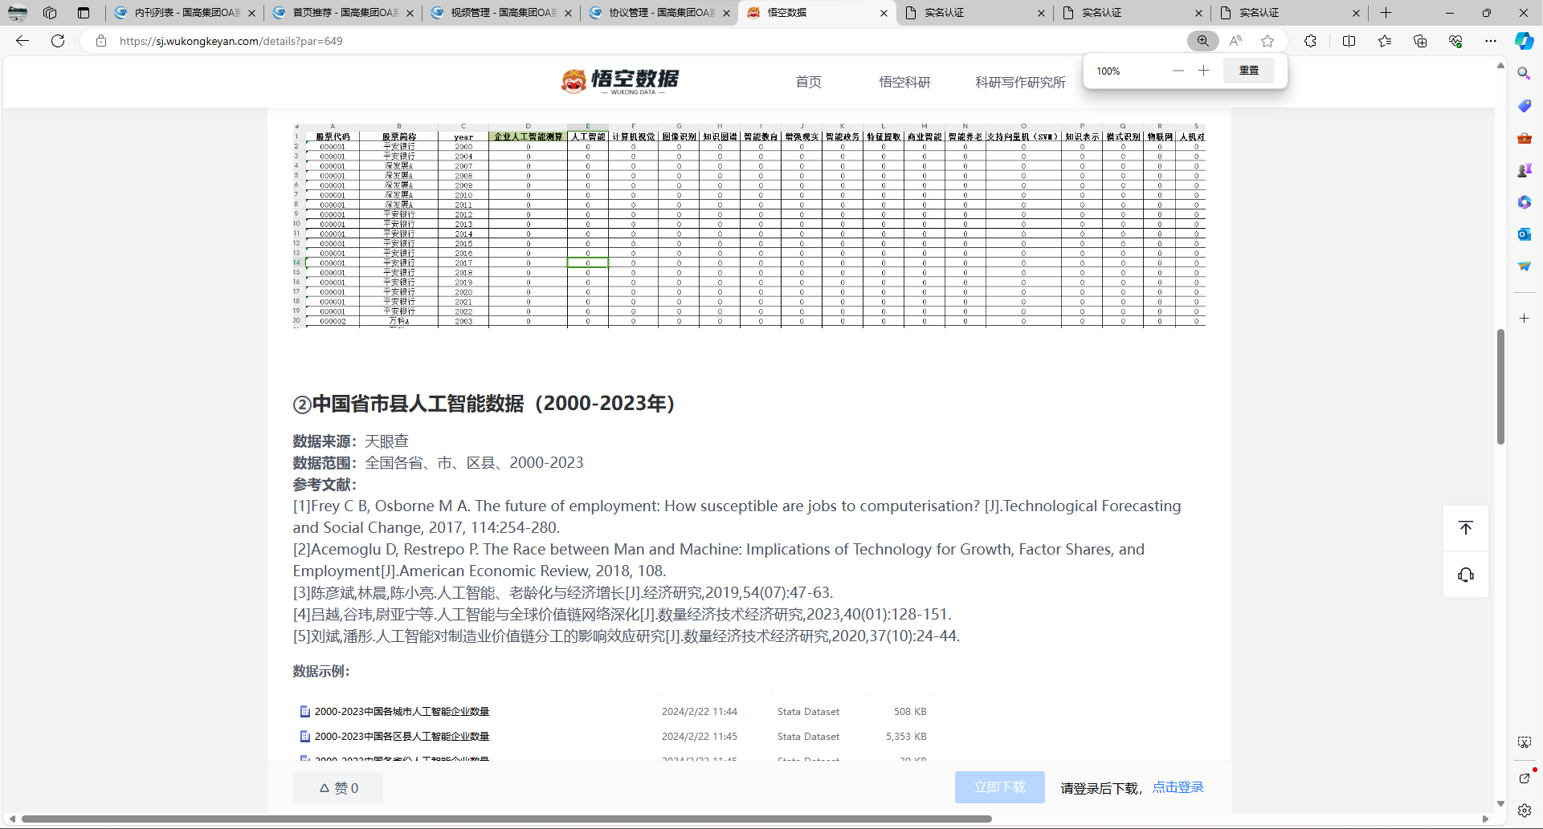The image size is (1543, 829).
Task: Click 点击登录 login link
Action: click(x=1178, y=787)
